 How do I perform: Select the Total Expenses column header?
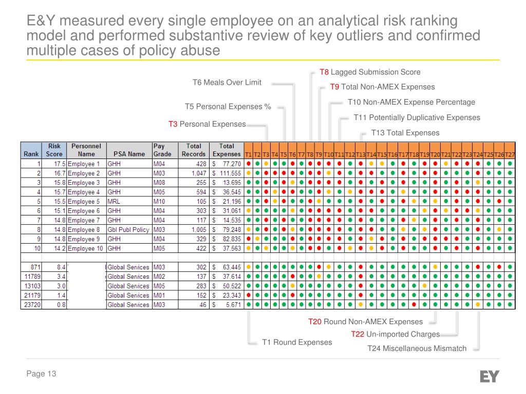tap(227, 150)
